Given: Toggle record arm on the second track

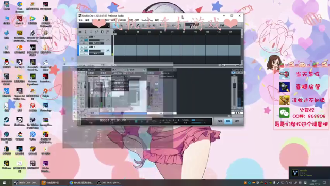Looking at the screenshot, I should [x=82, y=51].
